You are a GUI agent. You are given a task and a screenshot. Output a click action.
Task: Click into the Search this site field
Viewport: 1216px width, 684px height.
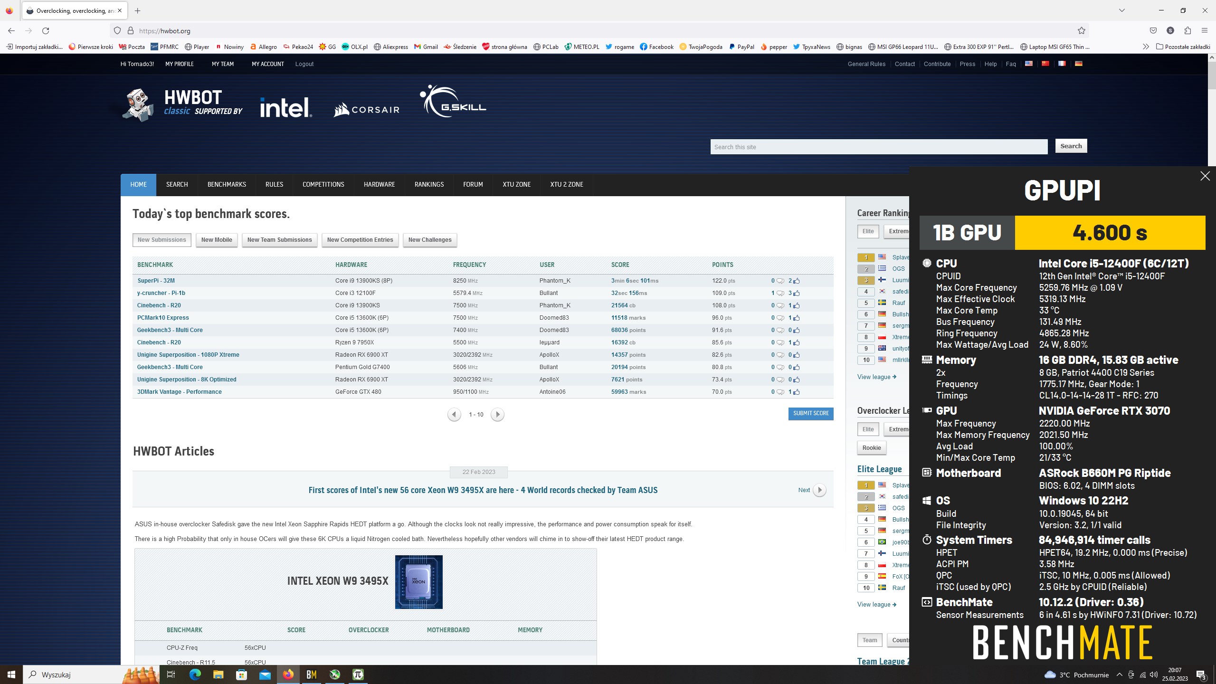coord(879,147)
